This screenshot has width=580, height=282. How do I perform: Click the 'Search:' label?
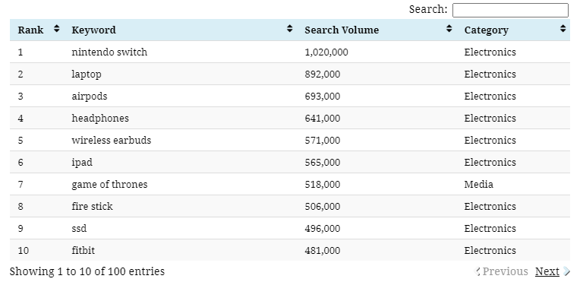[x=428, y=9]
